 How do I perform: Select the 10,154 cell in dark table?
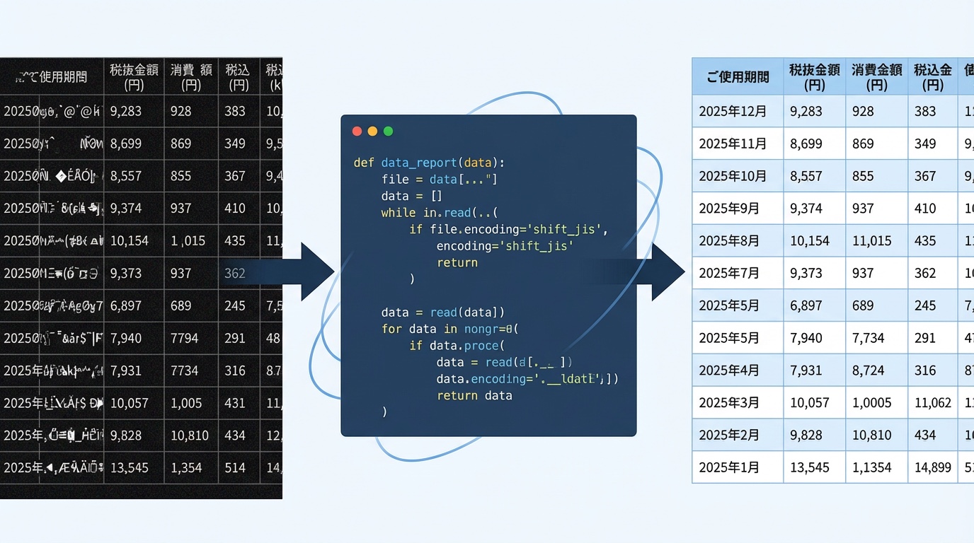point(130,241)
